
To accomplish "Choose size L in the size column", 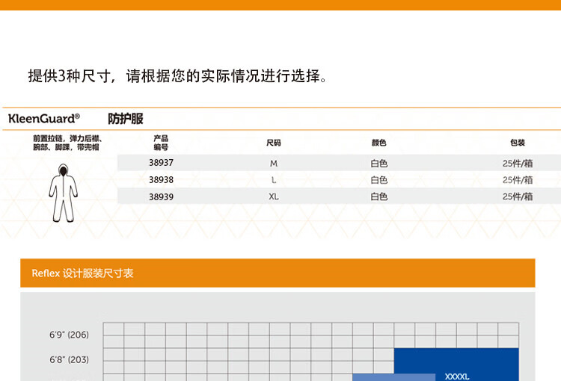I will [x=274, y=180].
